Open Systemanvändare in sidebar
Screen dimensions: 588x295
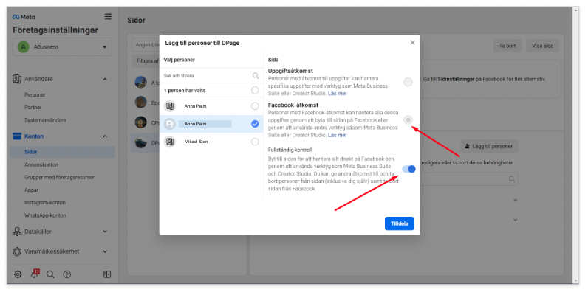coord(45,120)
